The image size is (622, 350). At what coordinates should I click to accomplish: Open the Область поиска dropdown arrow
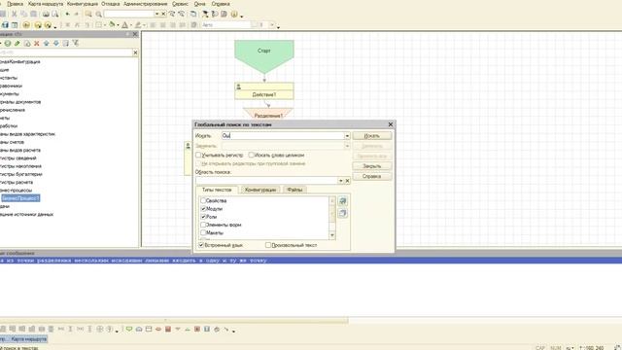click(x=341, y=181)
